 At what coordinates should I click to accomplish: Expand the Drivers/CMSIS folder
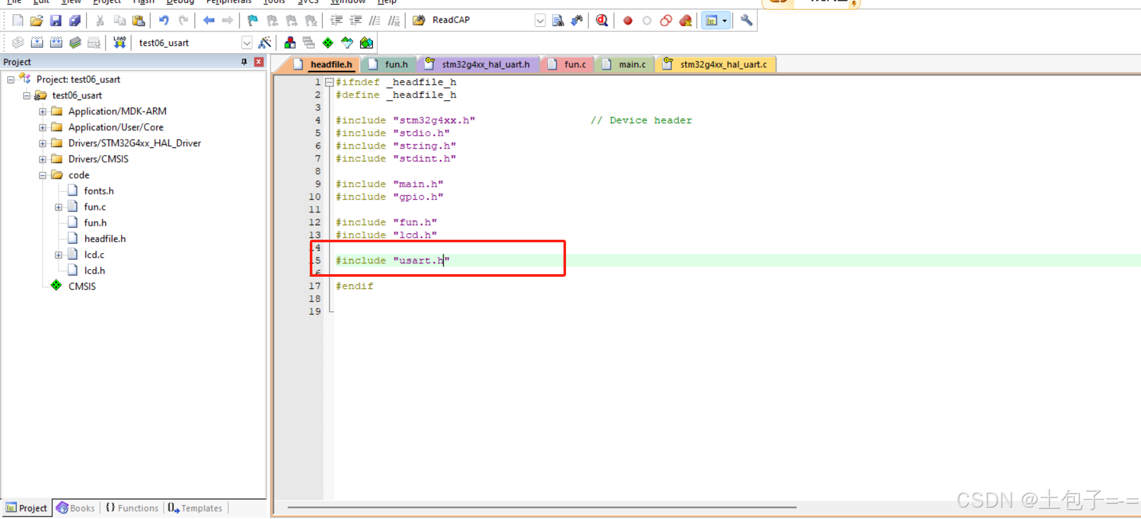tap(43, 159)
